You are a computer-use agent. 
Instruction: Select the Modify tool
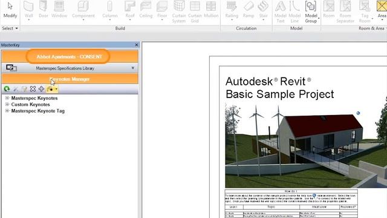pos(10,10)
